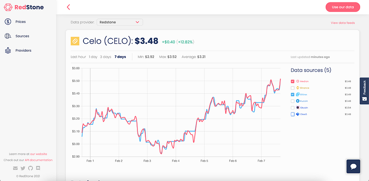Open Sources globe icon in sidebar
Screen dimensions: 369x181
coord(8,36)
